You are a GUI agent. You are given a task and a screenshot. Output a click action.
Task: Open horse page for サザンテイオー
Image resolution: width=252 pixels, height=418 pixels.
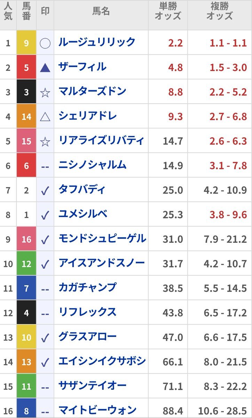pos(92,386)
